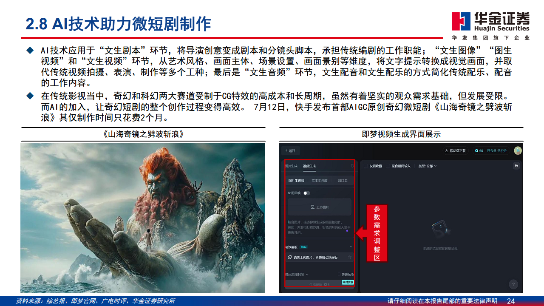544x306 pixels.
Task: Click the 生成的结果将在这里呈现 placeholder text
Action: [x=440, y=248]
